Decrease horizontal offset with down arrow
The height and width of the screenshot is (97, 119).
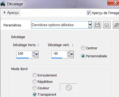pos(33,56)
